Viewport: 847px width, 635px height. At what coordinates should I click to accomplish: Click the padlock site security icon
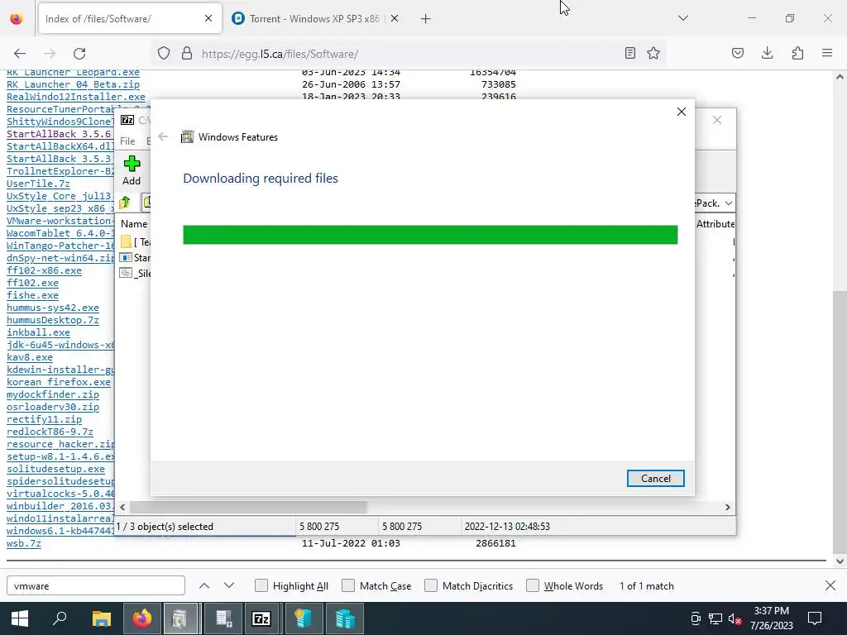click(x=187, y=54)
